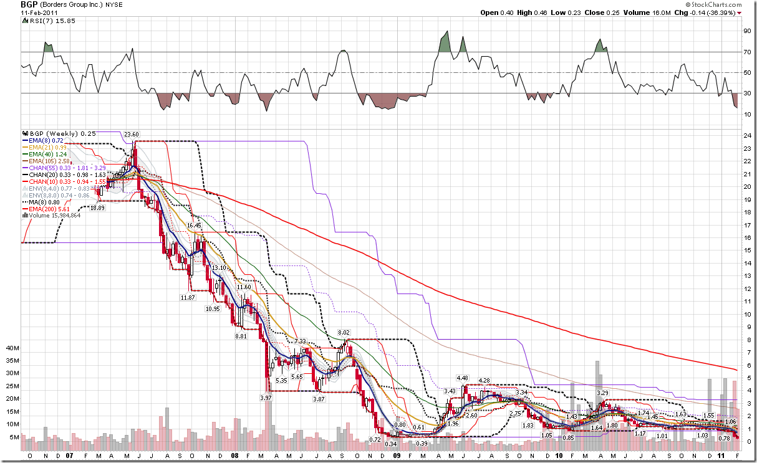This screenshot has width=757, height=463.
Task: Click the 4.48 price label
Action: tap(462, 378)
